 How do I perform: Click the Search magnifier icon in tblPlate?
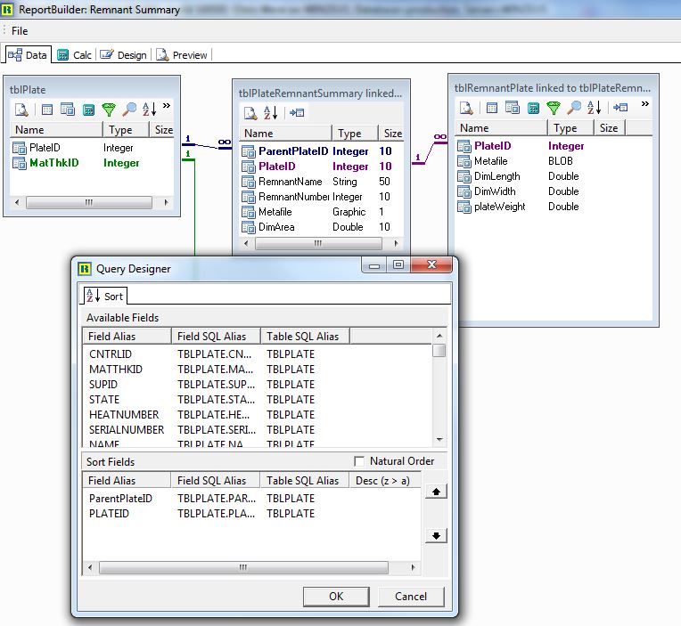point(129,110)
